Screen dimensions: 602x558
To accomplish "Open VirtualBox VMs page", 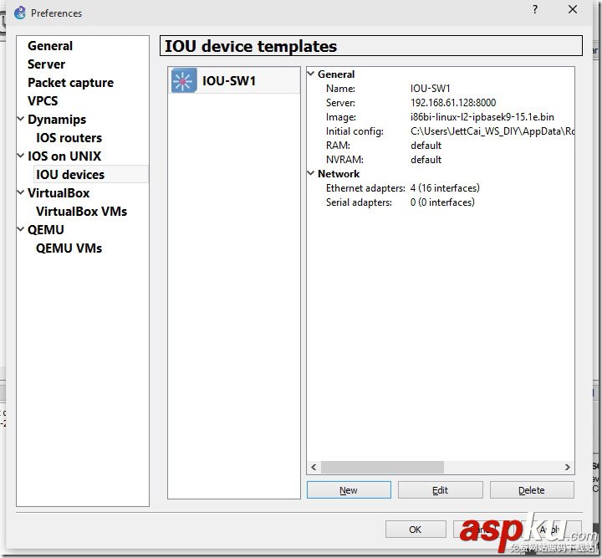I will [x=81, y=212].
